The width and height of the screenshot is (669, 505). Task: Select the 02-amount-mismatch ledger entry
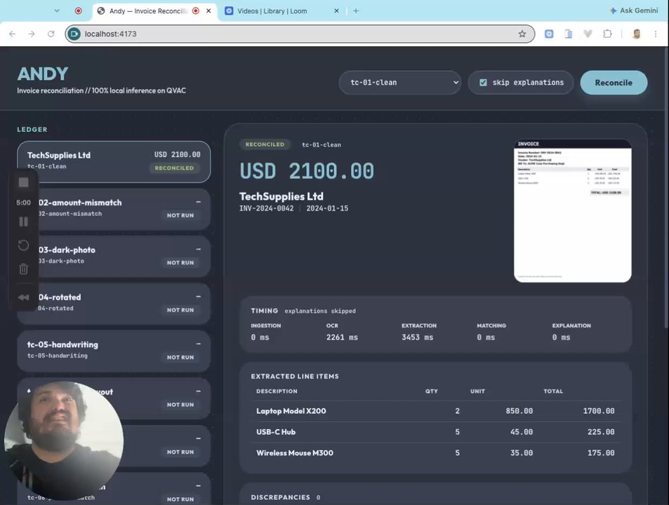[124, 209]
